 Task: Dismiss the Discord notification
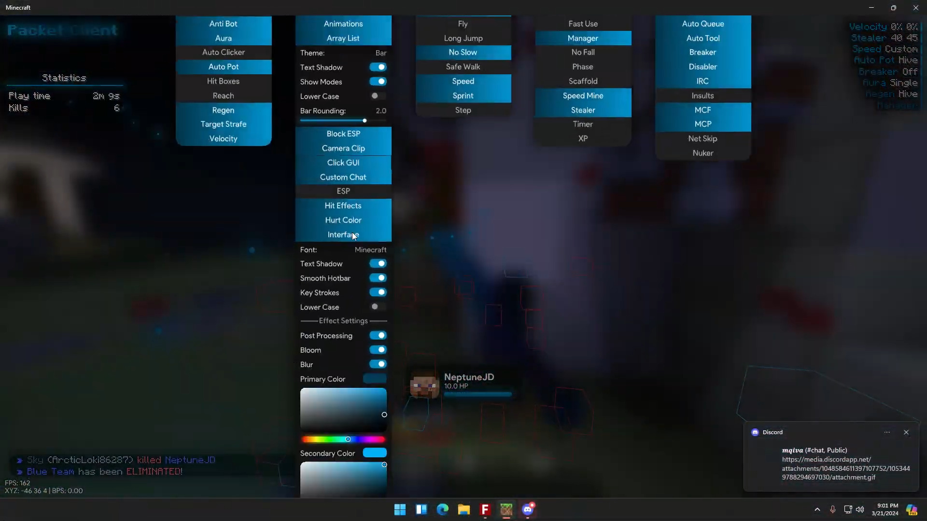[x=906, y=432]
